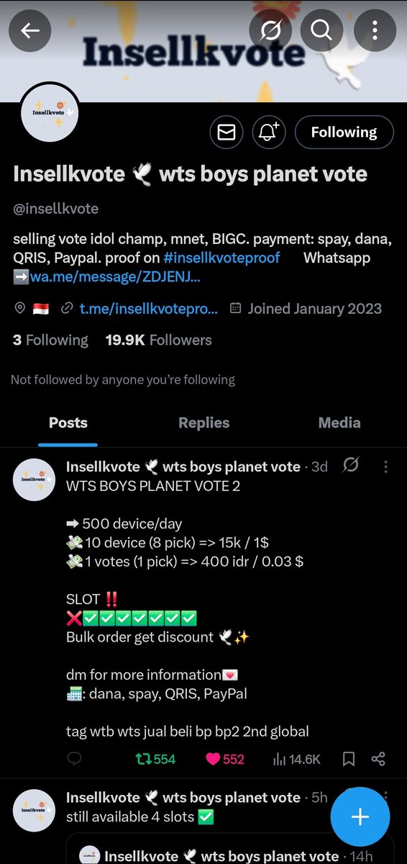Screen dimensions: 407x864
Task: View the 19.9K Followers list
Action: (158, 340)
